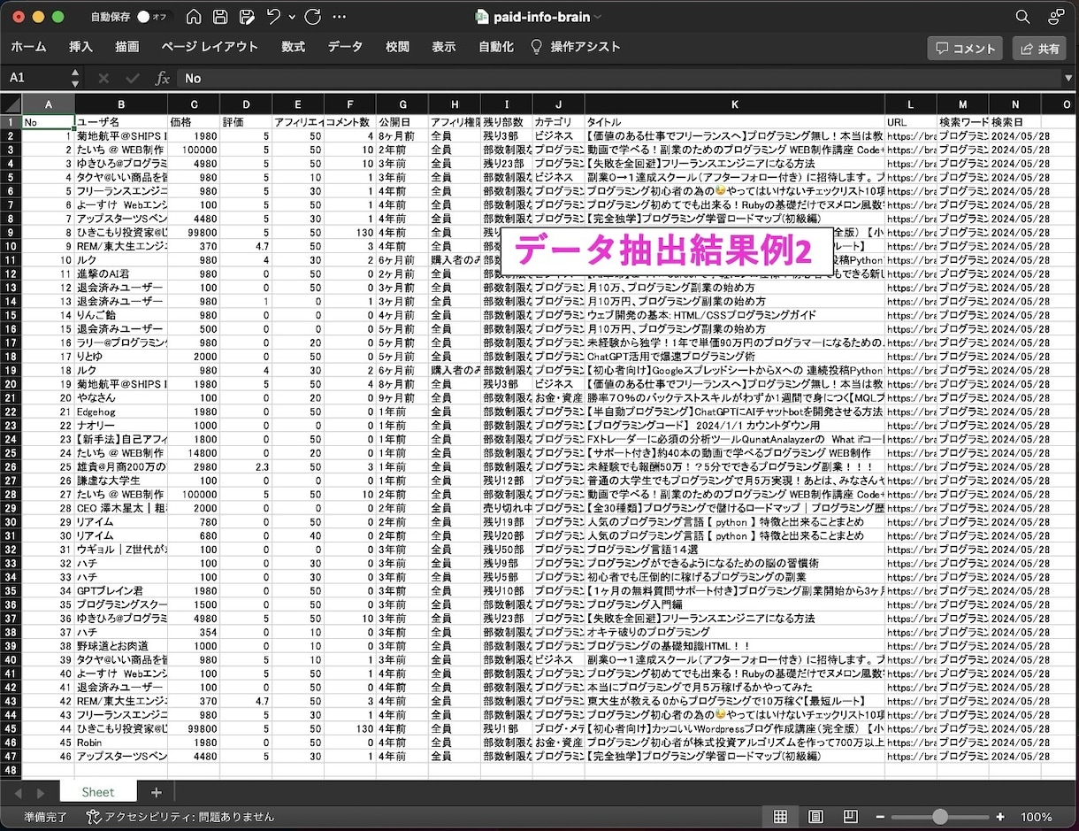Switch to Page Layout view in status bar
Image resolution: width=1079 pixels, height=831 pixels.
[815, 817]
